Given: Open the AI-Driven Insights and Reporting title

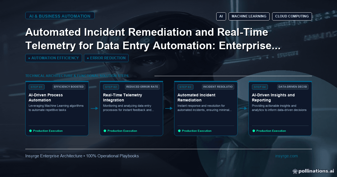Looking at the screenshot, I should pos(273,97).
